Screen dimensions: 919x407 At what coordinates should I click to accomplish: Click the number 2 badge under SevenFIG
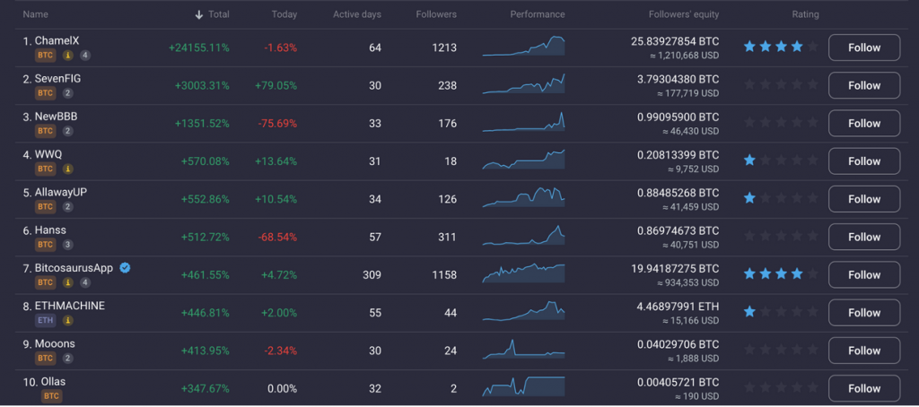67,93
